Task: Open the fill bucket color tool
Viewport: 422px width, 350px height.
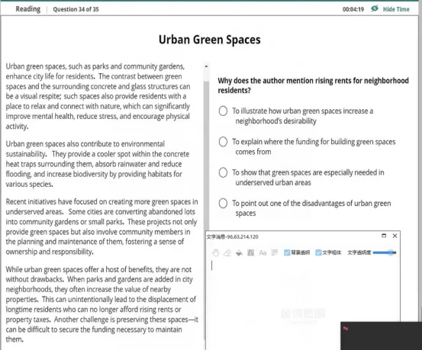Action: tap(239, 252)
